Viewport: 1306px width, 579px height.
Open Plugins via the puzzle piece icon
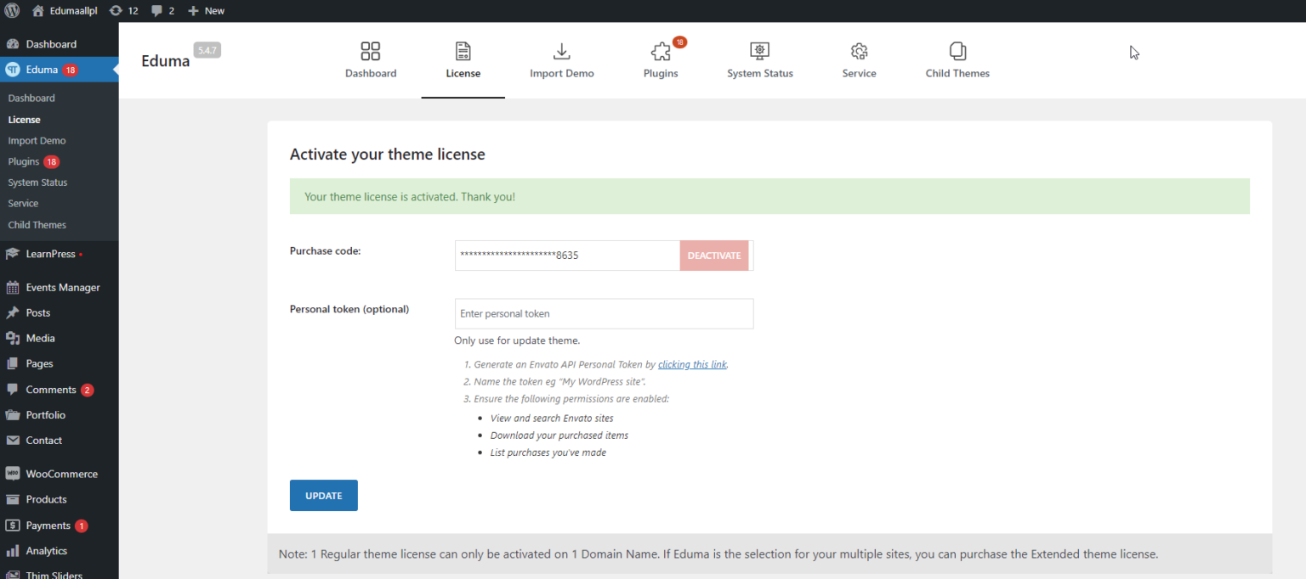point(660,51)
